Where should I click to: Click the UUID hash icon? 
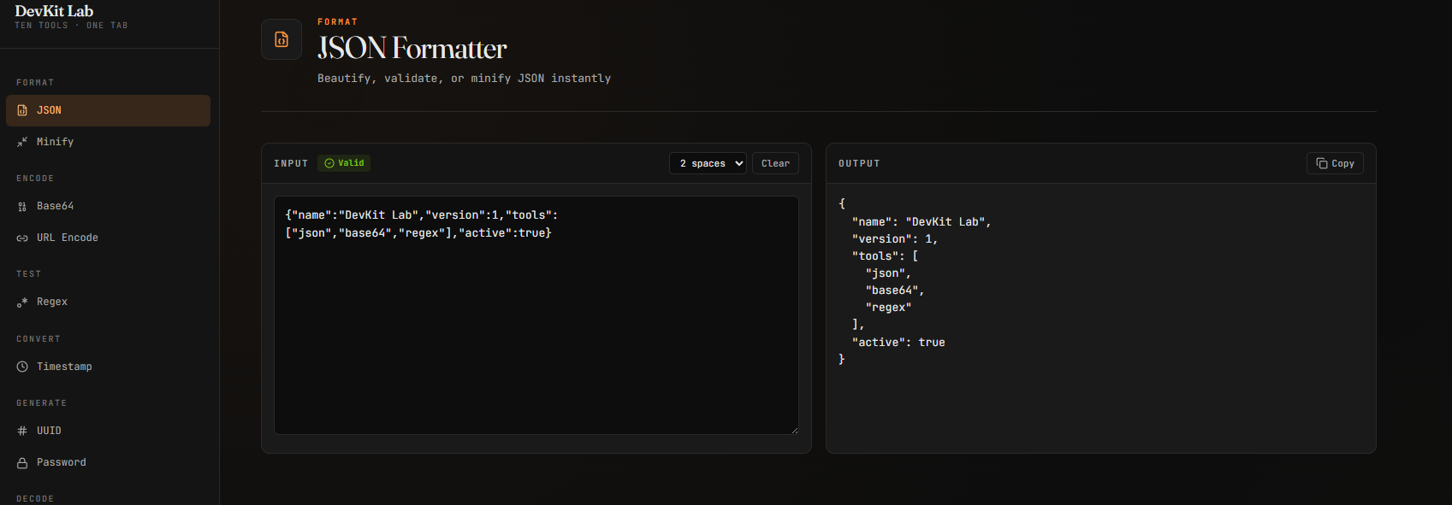pos(22,431)
